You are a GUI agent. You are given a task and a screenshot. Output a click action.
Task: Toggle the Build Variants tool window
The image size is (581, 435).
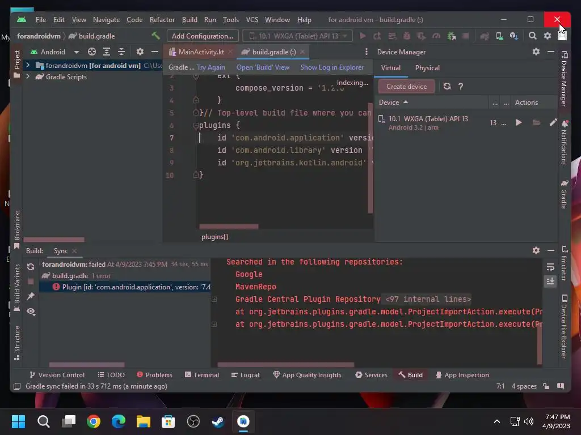(16, 288)
